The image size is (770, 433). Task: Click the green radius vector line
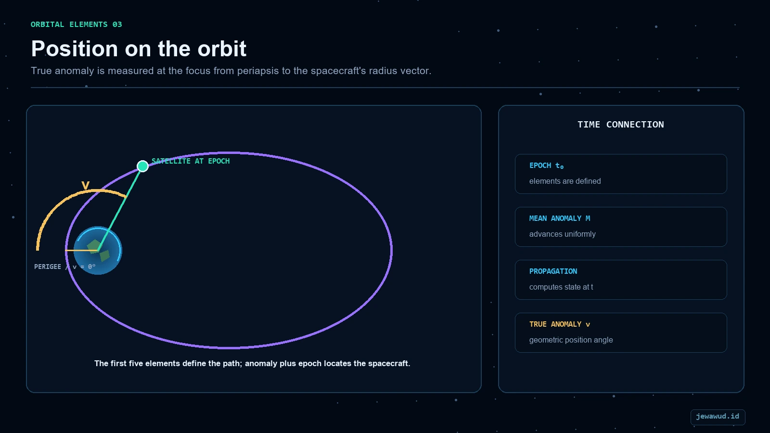pyautogui.click(x=120, y=208)
